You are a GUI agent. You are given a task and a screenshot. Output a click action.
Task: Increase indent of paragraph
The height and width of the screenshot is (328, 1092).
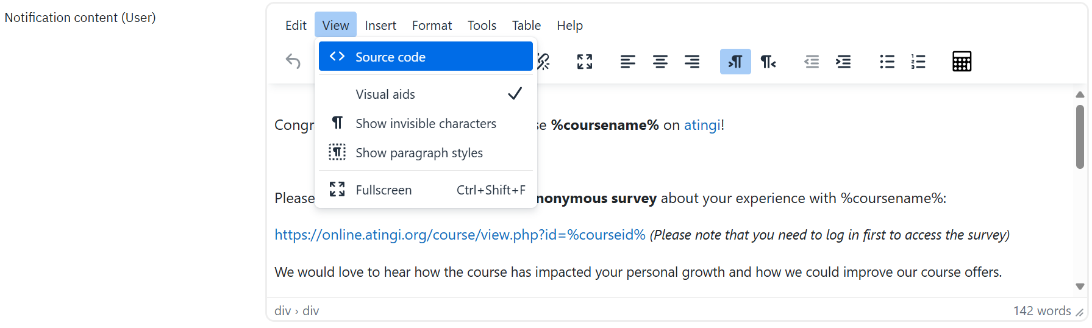[843, 62]
